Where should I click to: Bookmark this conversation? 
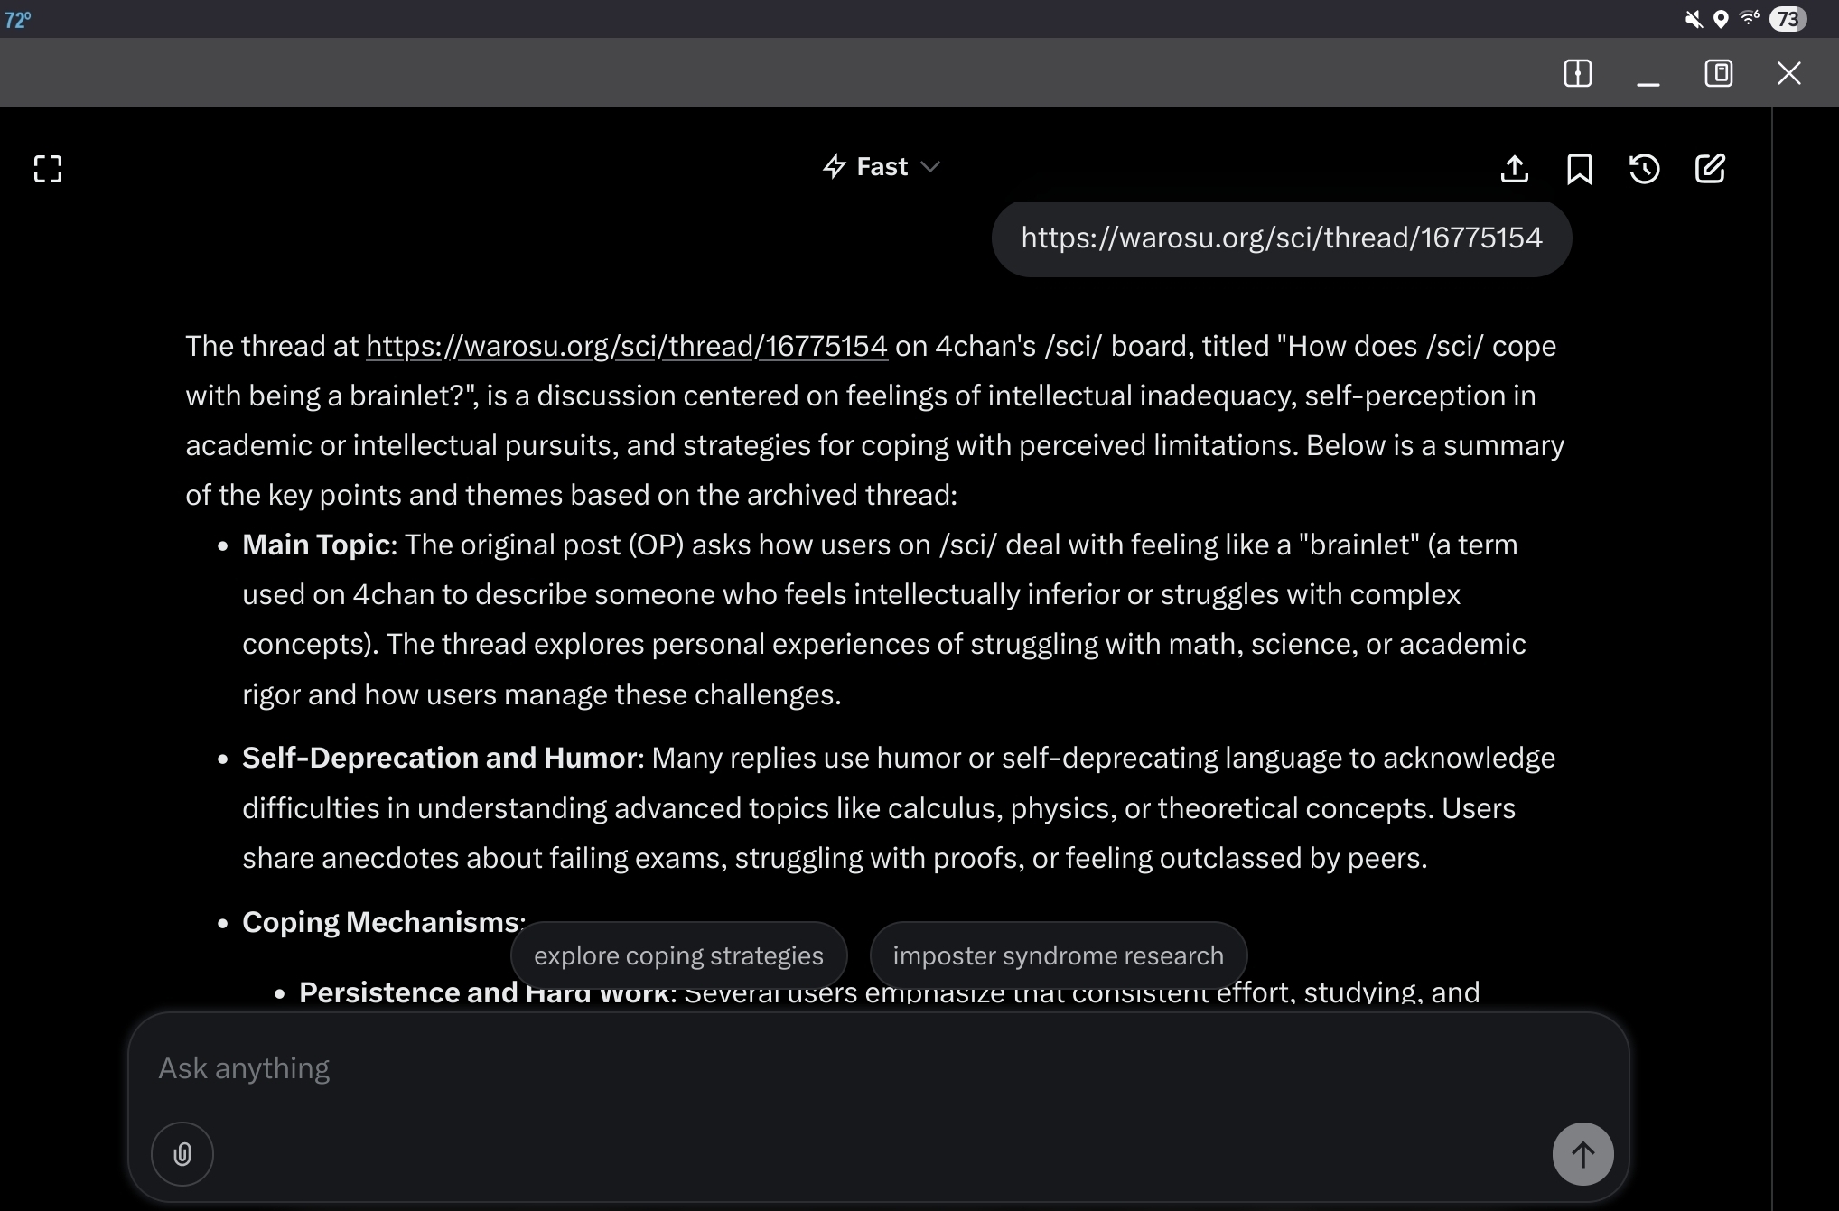(1579, 169)
